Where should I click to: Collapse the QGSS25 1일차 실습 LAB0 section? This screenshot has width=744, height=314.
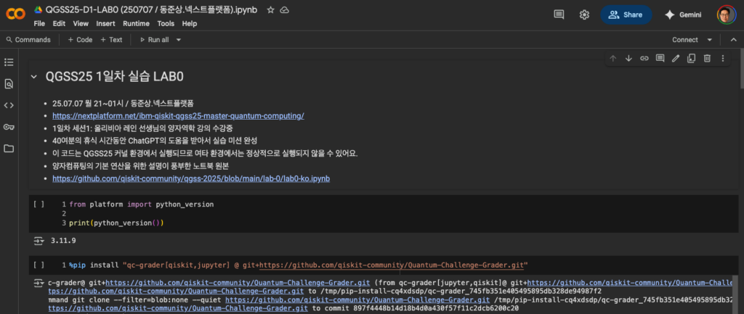pyautogui.click(x=33, y=76)
